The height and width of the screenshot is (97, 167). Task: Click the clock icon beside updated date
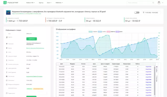(7, 80)
